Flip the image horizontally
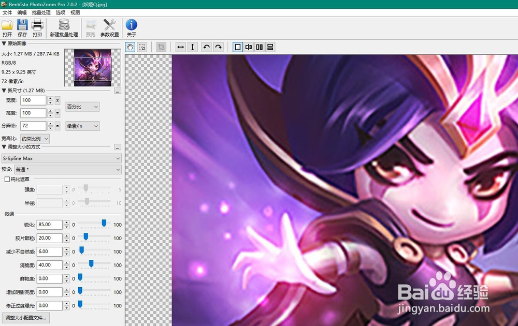518x326 pixels. tap(180, 47)
